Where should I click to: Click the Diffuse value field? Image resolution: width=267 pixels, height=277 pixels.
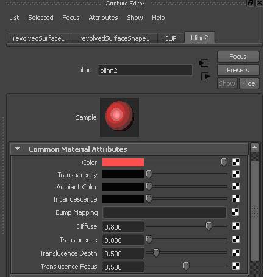tap(123, 226)
